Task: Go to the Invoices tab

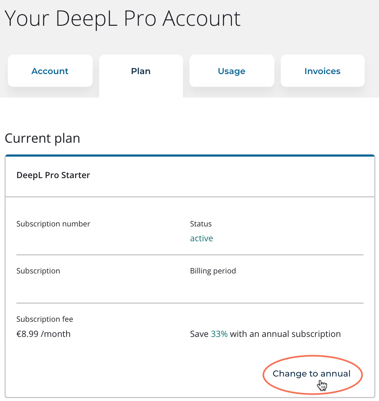Action: click(x=323, y=71)
